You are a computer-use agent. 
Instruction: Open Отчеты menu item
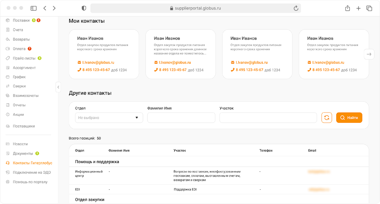[19, 105]
